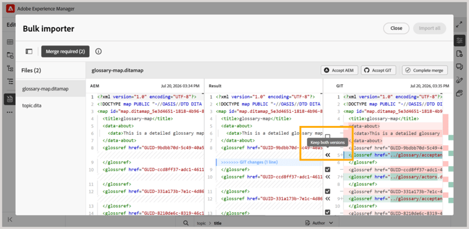Click the Result column header label
This screenshot has height=229, width=469.
pyautogui.click(x=215, y=85)
